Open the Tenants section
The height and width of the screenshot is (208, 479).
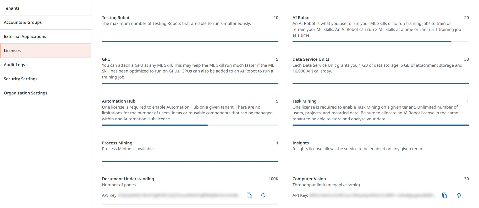46,8
